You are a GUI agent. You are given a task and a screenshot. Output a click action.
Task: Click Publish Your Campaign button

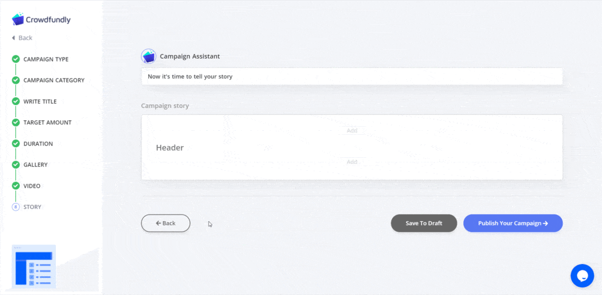513,223
